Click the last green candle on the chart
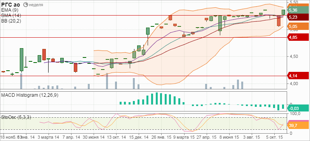The width and height of the screenshot is (310, 141). point(283,12)
